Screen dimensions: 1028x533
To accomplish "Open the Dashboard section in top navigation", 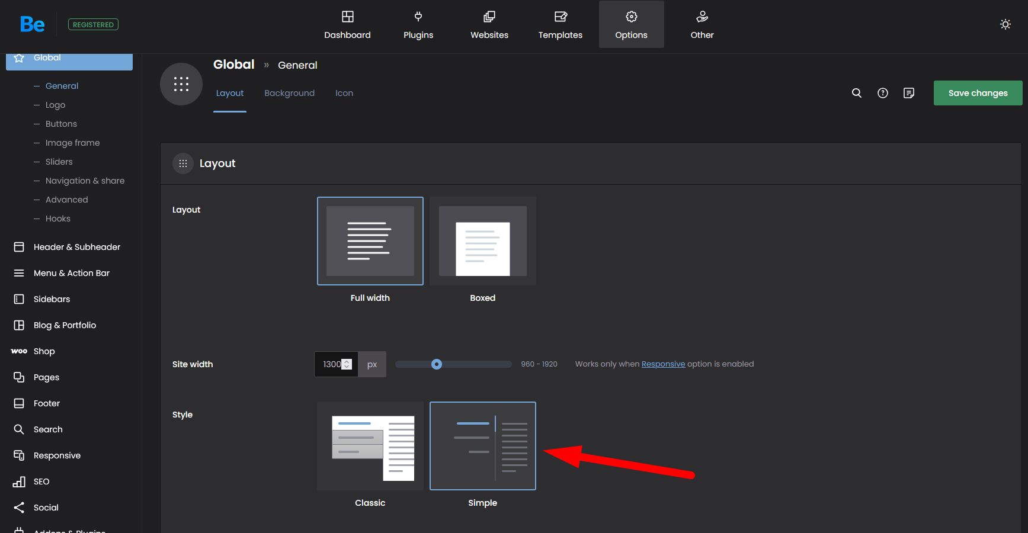I will (x=347, y=25).
